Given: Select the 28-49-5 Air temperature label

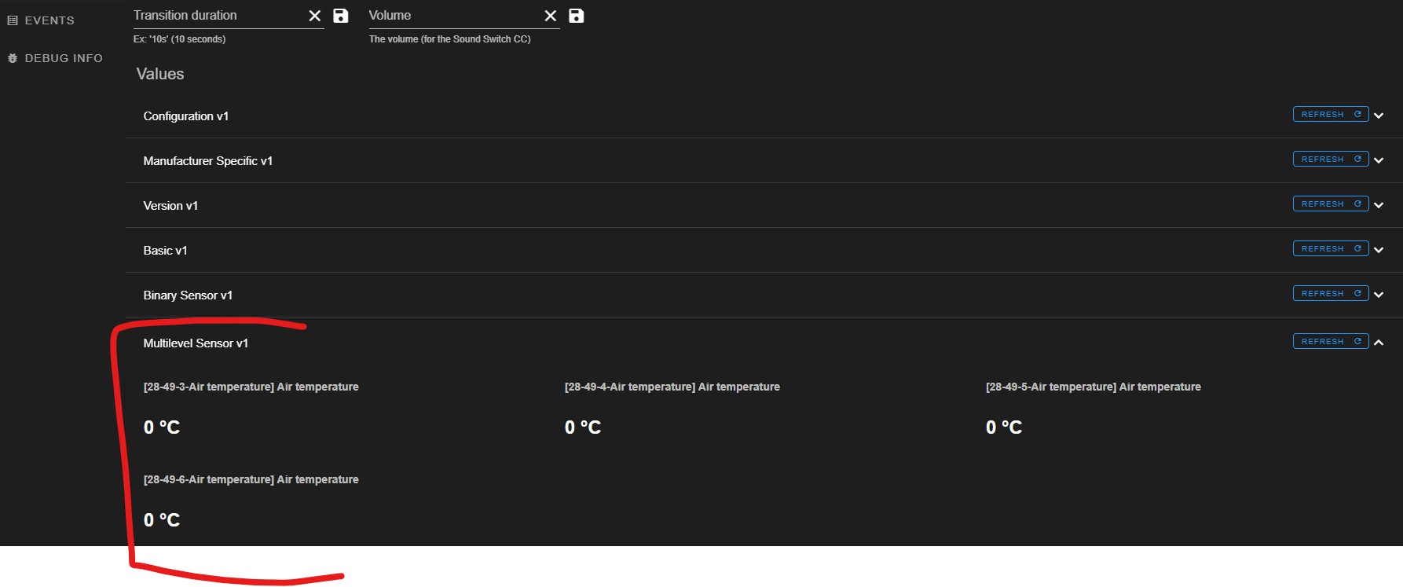Looking at the screenshot, I should [x=1093, y=387].
